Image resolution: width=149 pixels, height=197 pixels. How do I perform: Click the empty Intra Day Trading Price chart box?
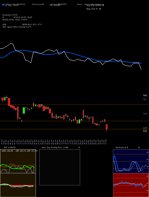60,167
